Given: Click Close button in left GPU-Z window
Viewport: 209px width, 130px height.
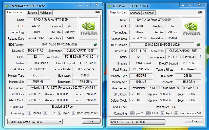Looking at the screenshot, I should [91, 121].
